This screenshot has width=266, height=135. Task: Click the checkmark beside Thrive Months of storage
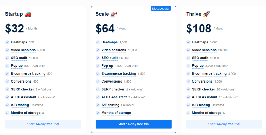188,113
